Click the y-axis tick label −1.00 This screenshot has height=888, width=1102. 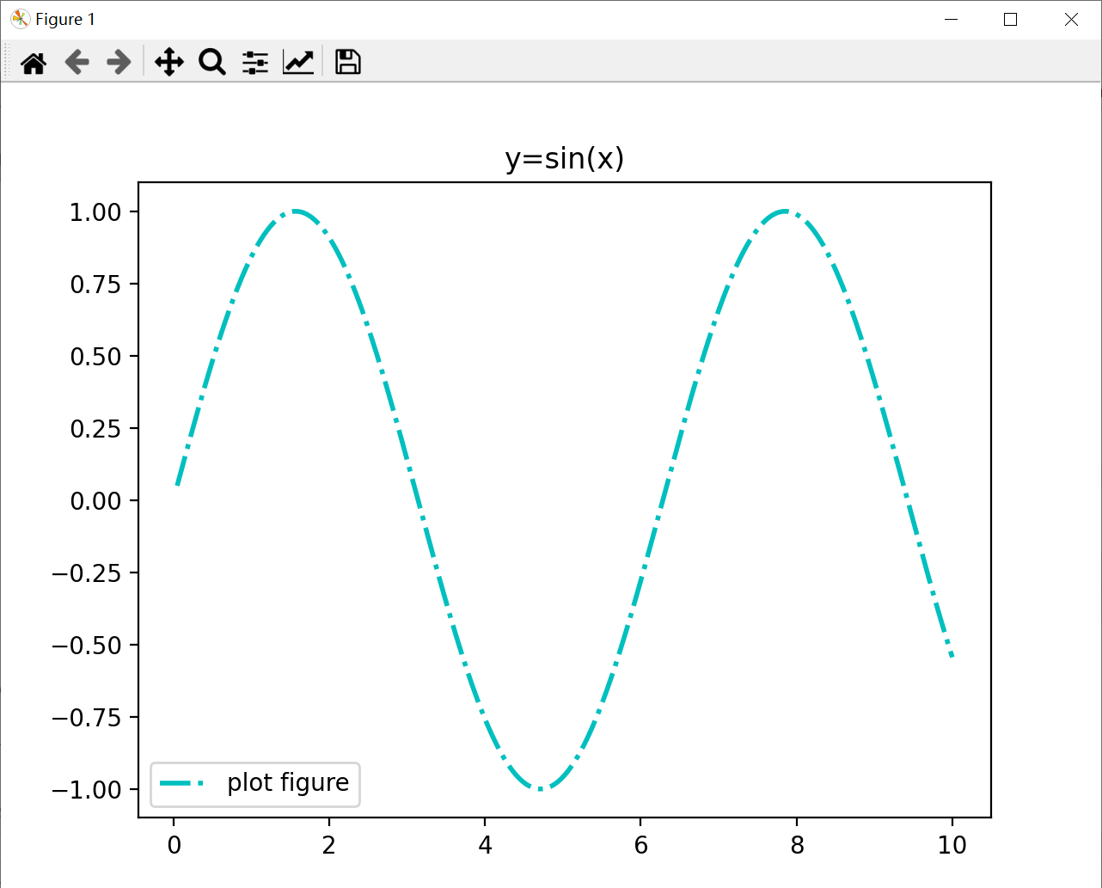pos(87,790)
